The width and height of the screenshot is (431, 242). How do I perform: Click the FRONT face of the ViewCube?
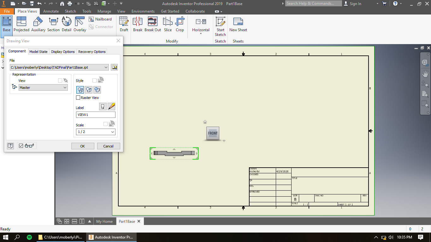coord(213,133)
